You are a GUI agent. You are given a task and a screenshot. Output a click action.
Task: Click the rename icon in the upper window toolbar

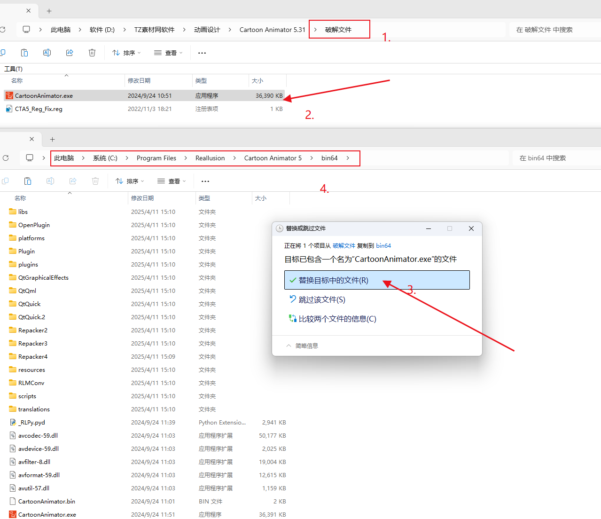[x=47, y=53]
